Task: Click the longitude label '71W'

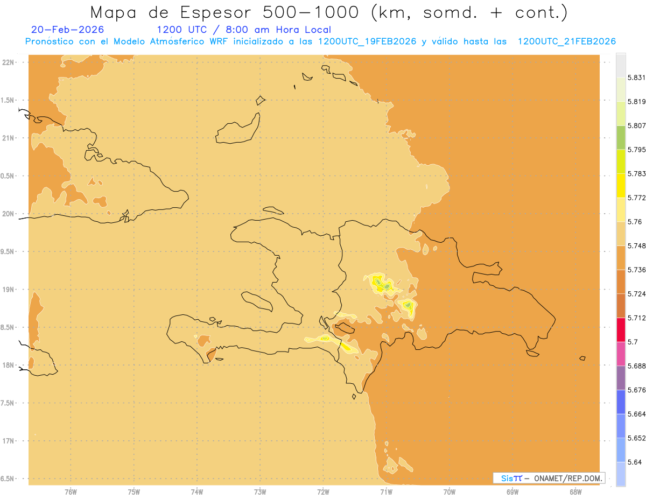Action: coord(386,491)
